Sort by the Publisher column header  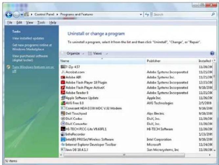pos(171,61)
